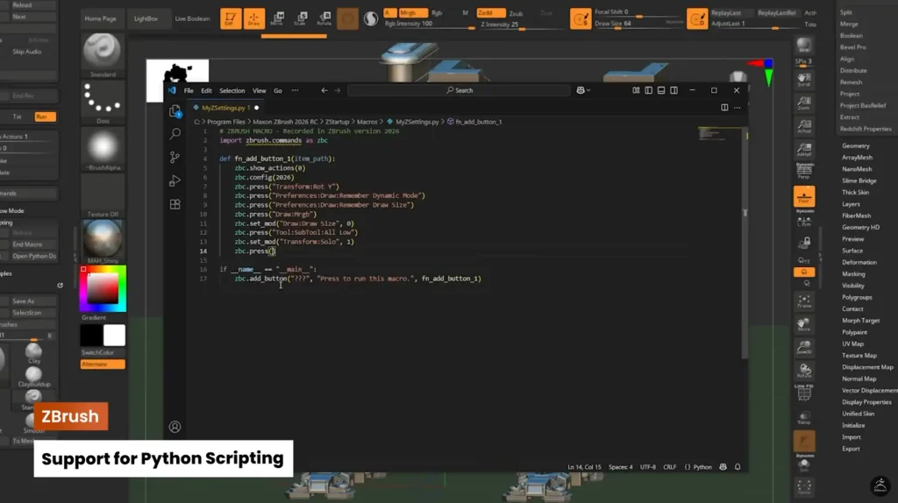Open the Extensions view icon
The width and height of the screenshot is (898, 503).
coord(175,204)
